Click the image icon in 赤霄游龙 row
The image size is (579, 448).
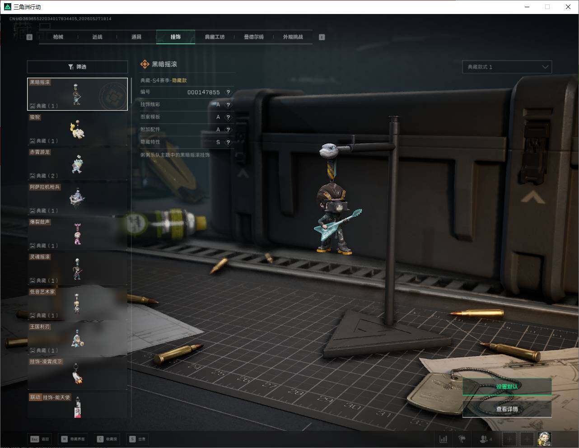pos(33,176)
